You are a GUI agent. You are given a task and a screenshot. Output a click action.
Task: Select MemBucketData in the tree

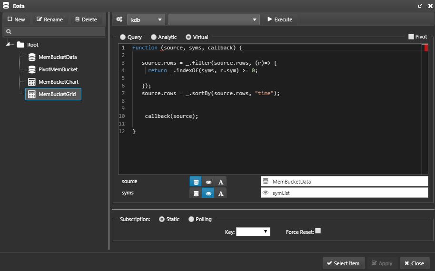pos(58,57)
